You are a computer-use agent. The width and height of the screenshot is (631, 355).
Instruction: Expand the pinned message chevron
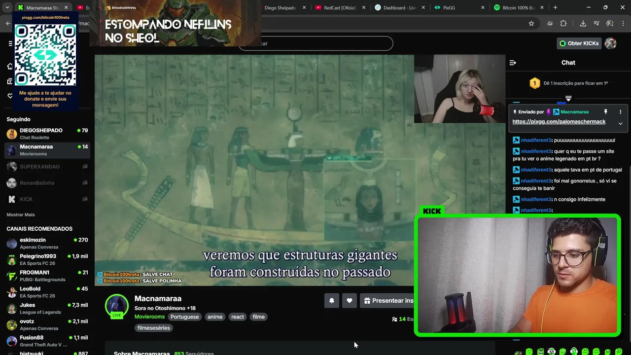pos(620,124)
